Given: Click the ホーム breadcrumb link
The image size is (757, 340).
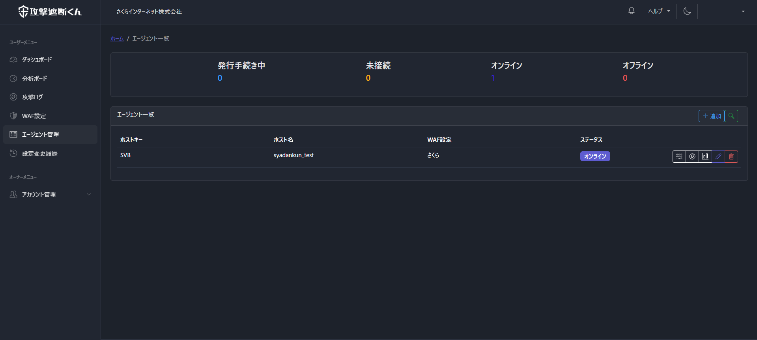Looking at the screenshot, I should pos(117,38).
